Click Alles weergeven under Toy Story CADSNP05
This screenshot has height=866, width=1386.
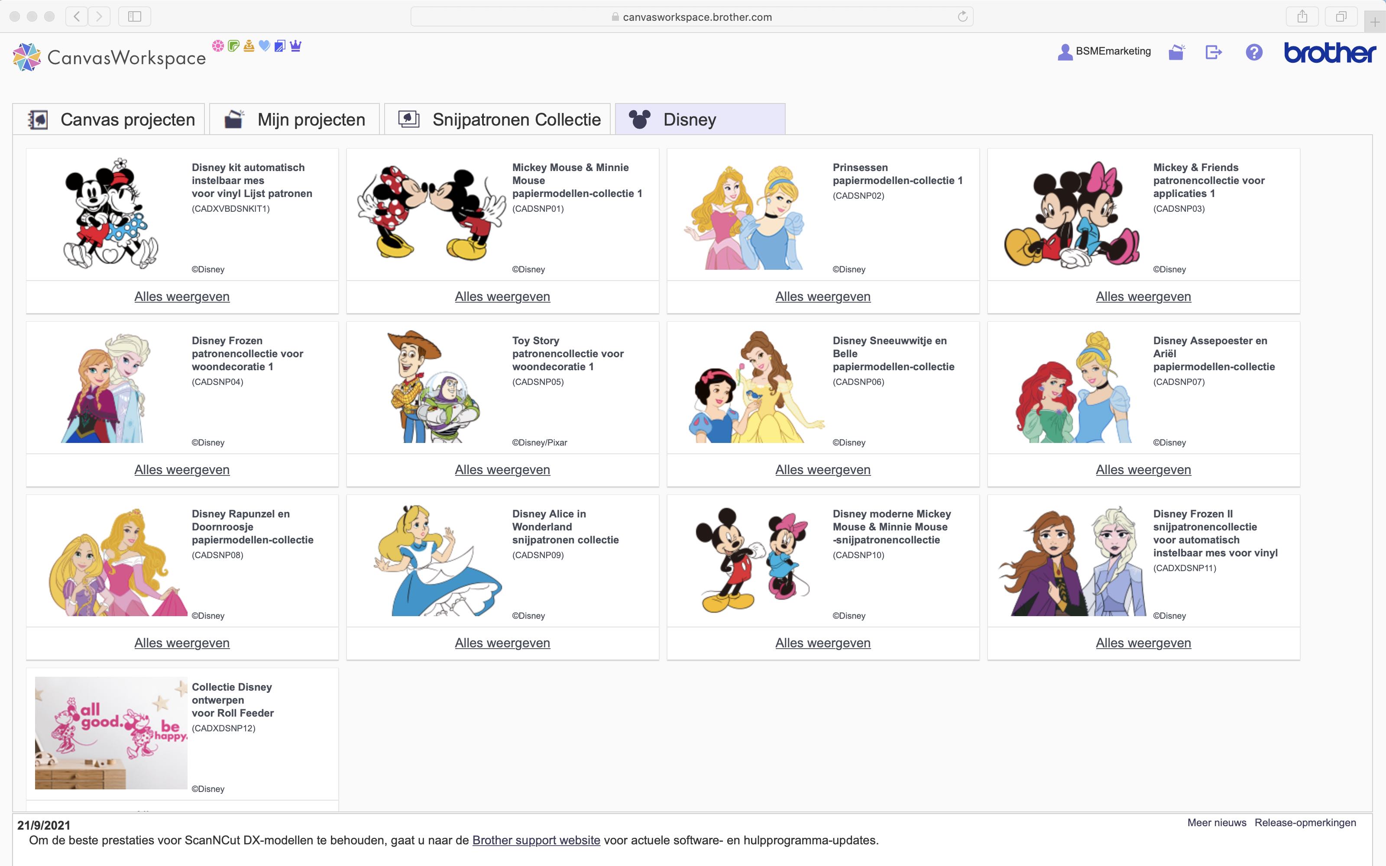point(502,470)
